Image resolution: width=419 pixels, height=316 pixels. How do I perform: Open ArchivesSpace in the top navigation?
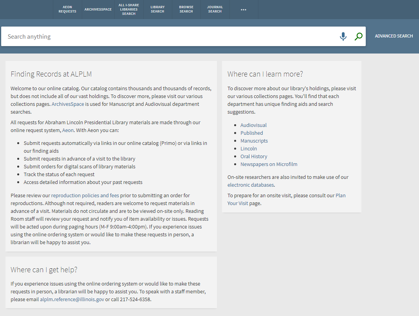coord(98,9)
